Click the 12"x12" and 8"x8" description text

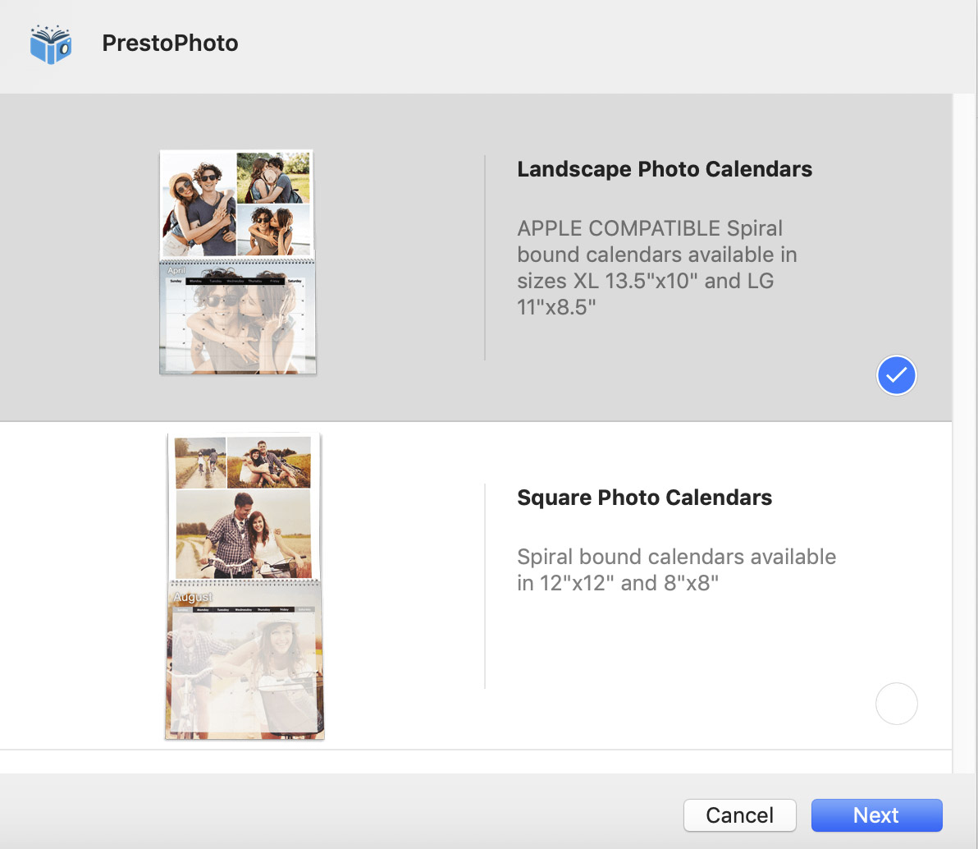pyautogui.click(x=676, y=570)
